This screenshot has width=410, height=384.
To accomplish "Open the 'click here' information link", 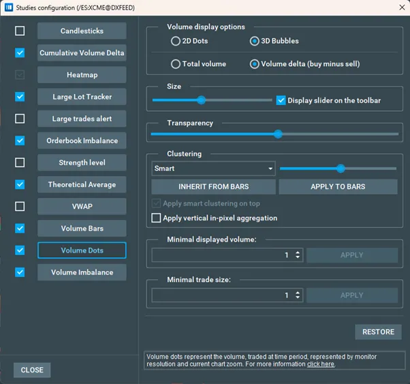I will point(320,364).
